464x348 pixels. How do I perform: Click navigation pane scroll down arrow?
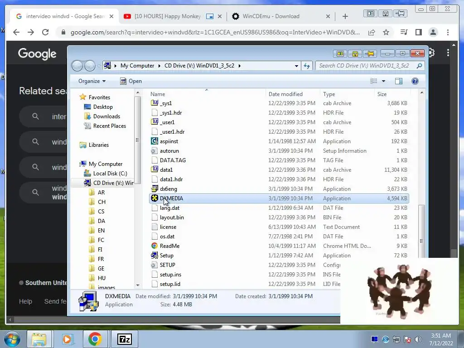click(138, 285)
